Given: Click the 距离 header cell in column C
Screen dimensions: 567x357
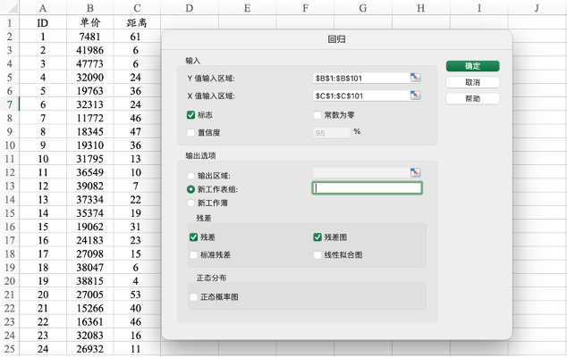Looking at the screenshot, I should (x=137, y=22).
